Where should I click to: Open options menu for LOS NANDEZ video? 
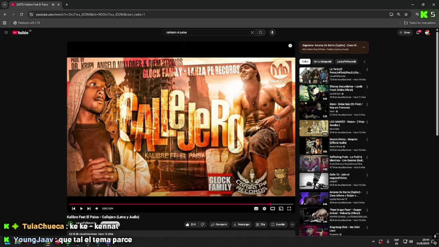click(367, 122)
